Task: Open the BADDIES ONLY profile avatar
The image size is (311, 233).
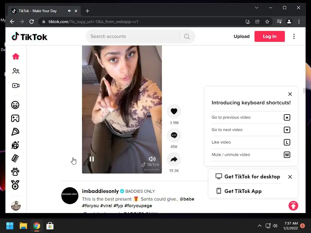Action: [x=70, y=196]
